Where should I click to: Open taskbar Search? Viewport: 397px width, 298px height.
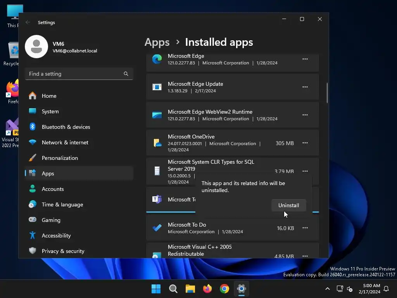(173, 289)
